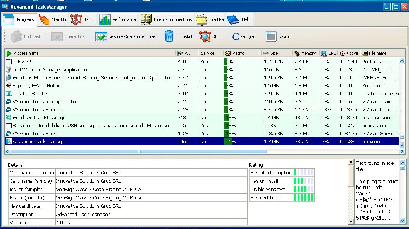
Task: Switch to the File Use tab
Action: click(210, 19)
